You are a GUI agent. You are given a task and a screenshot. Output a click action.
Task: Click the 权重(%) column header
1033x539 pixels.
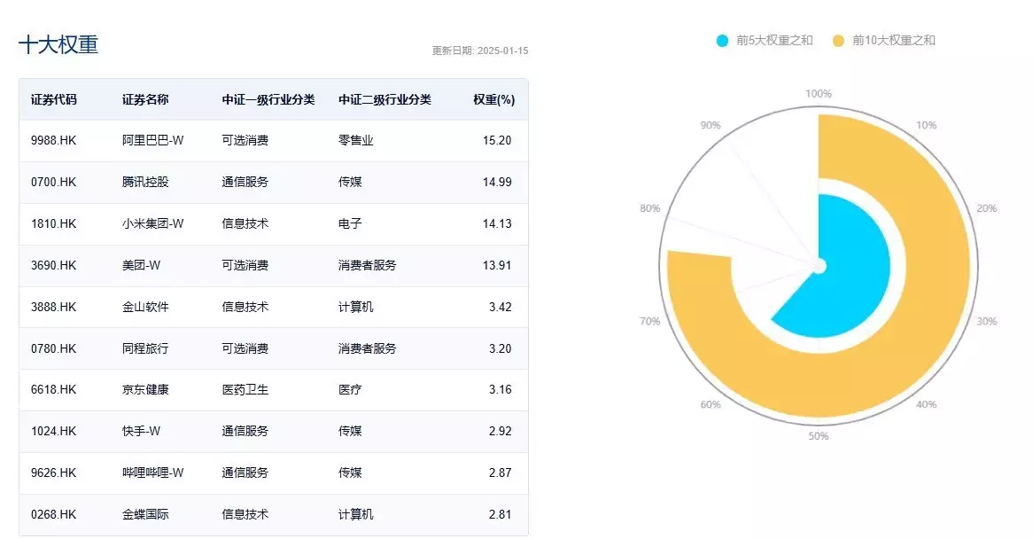pyautogui.click(x=494, y=99)
